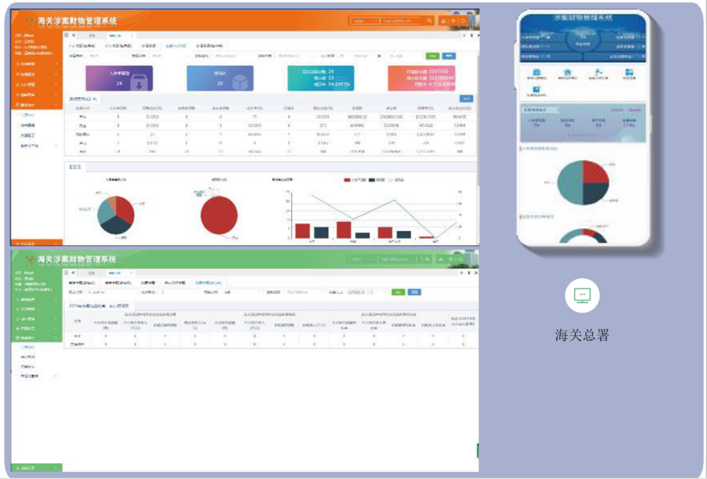Toggle the dark navy legend series in bar chart
This screenshot has width=707, height=479.
(372, 179)
